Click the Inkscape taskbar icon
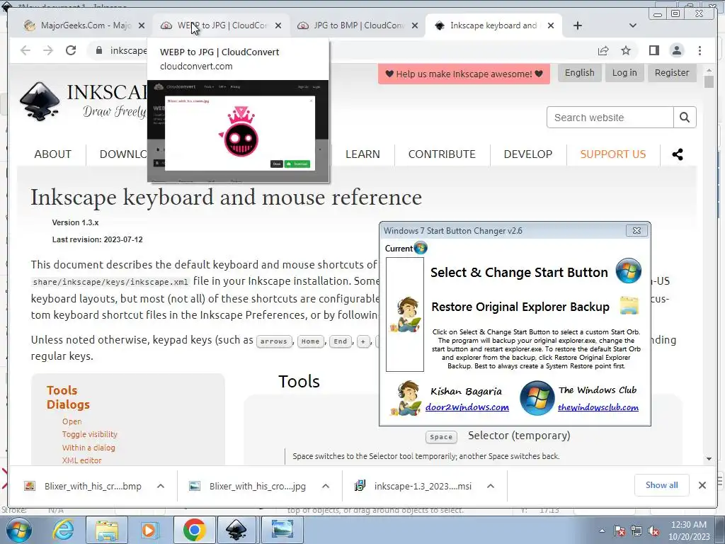The image size is (725, 544). 236,530
